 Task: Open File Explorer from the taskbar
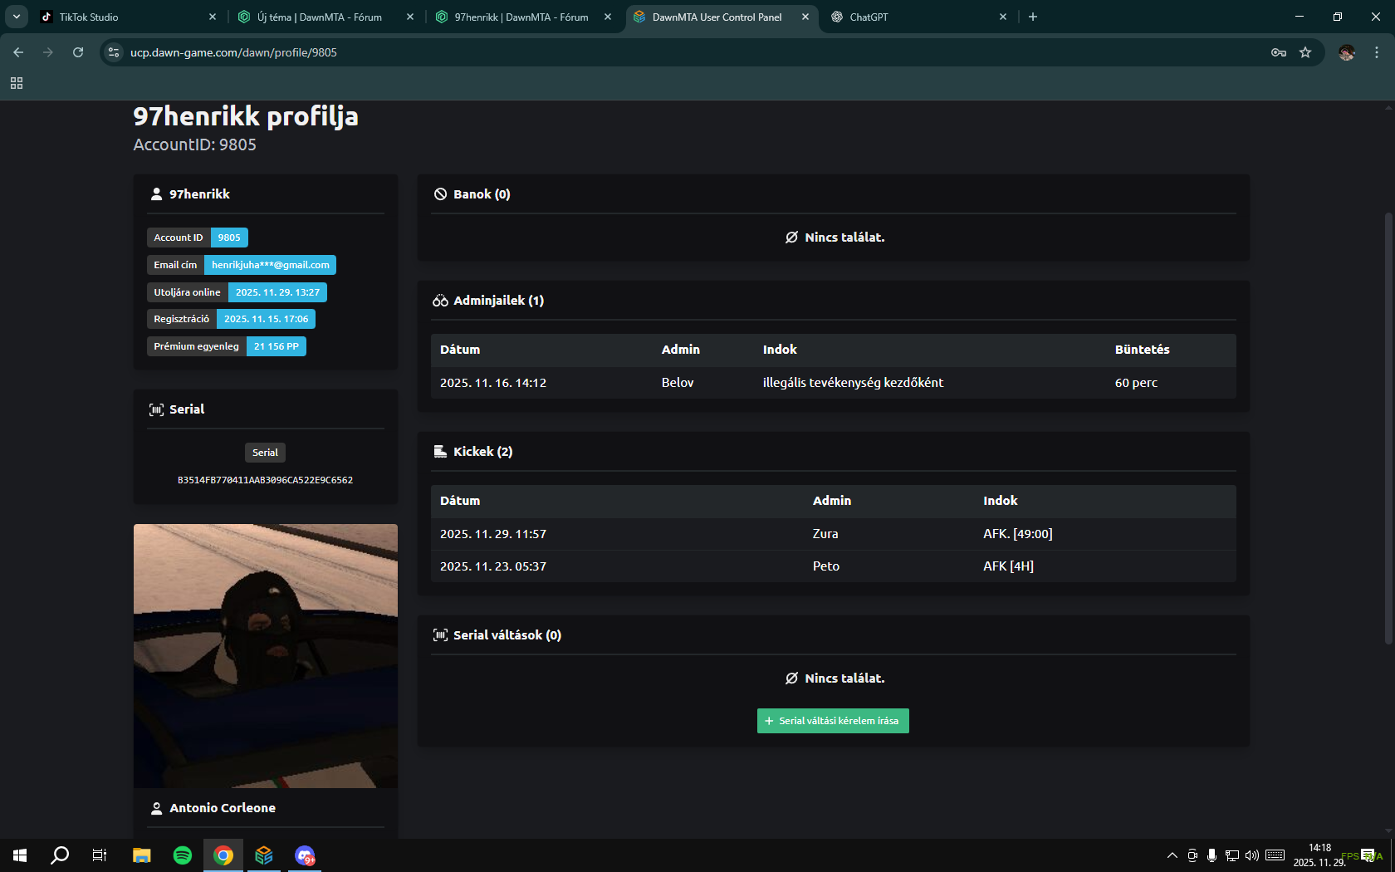[142, 855]
